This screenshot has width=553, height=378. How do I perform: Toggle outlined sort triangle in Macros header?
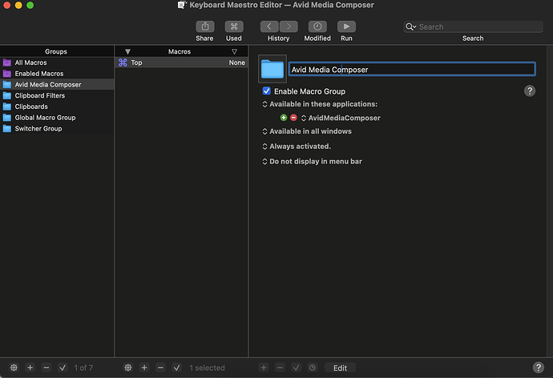click(x=234, y=52)
